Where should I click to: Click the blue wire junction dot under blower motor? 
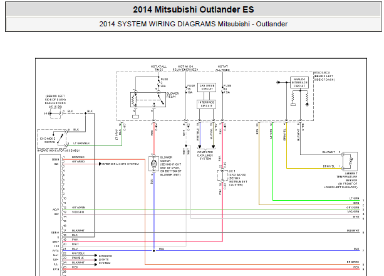click(154, 251)
